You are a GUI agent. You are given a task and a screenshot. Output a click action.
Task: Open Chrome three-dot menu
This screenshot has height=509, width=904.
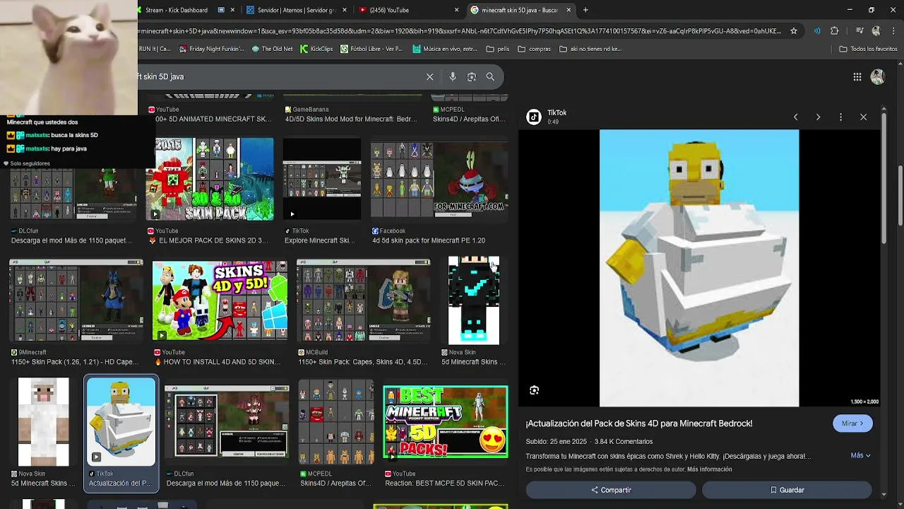(893, 31)
